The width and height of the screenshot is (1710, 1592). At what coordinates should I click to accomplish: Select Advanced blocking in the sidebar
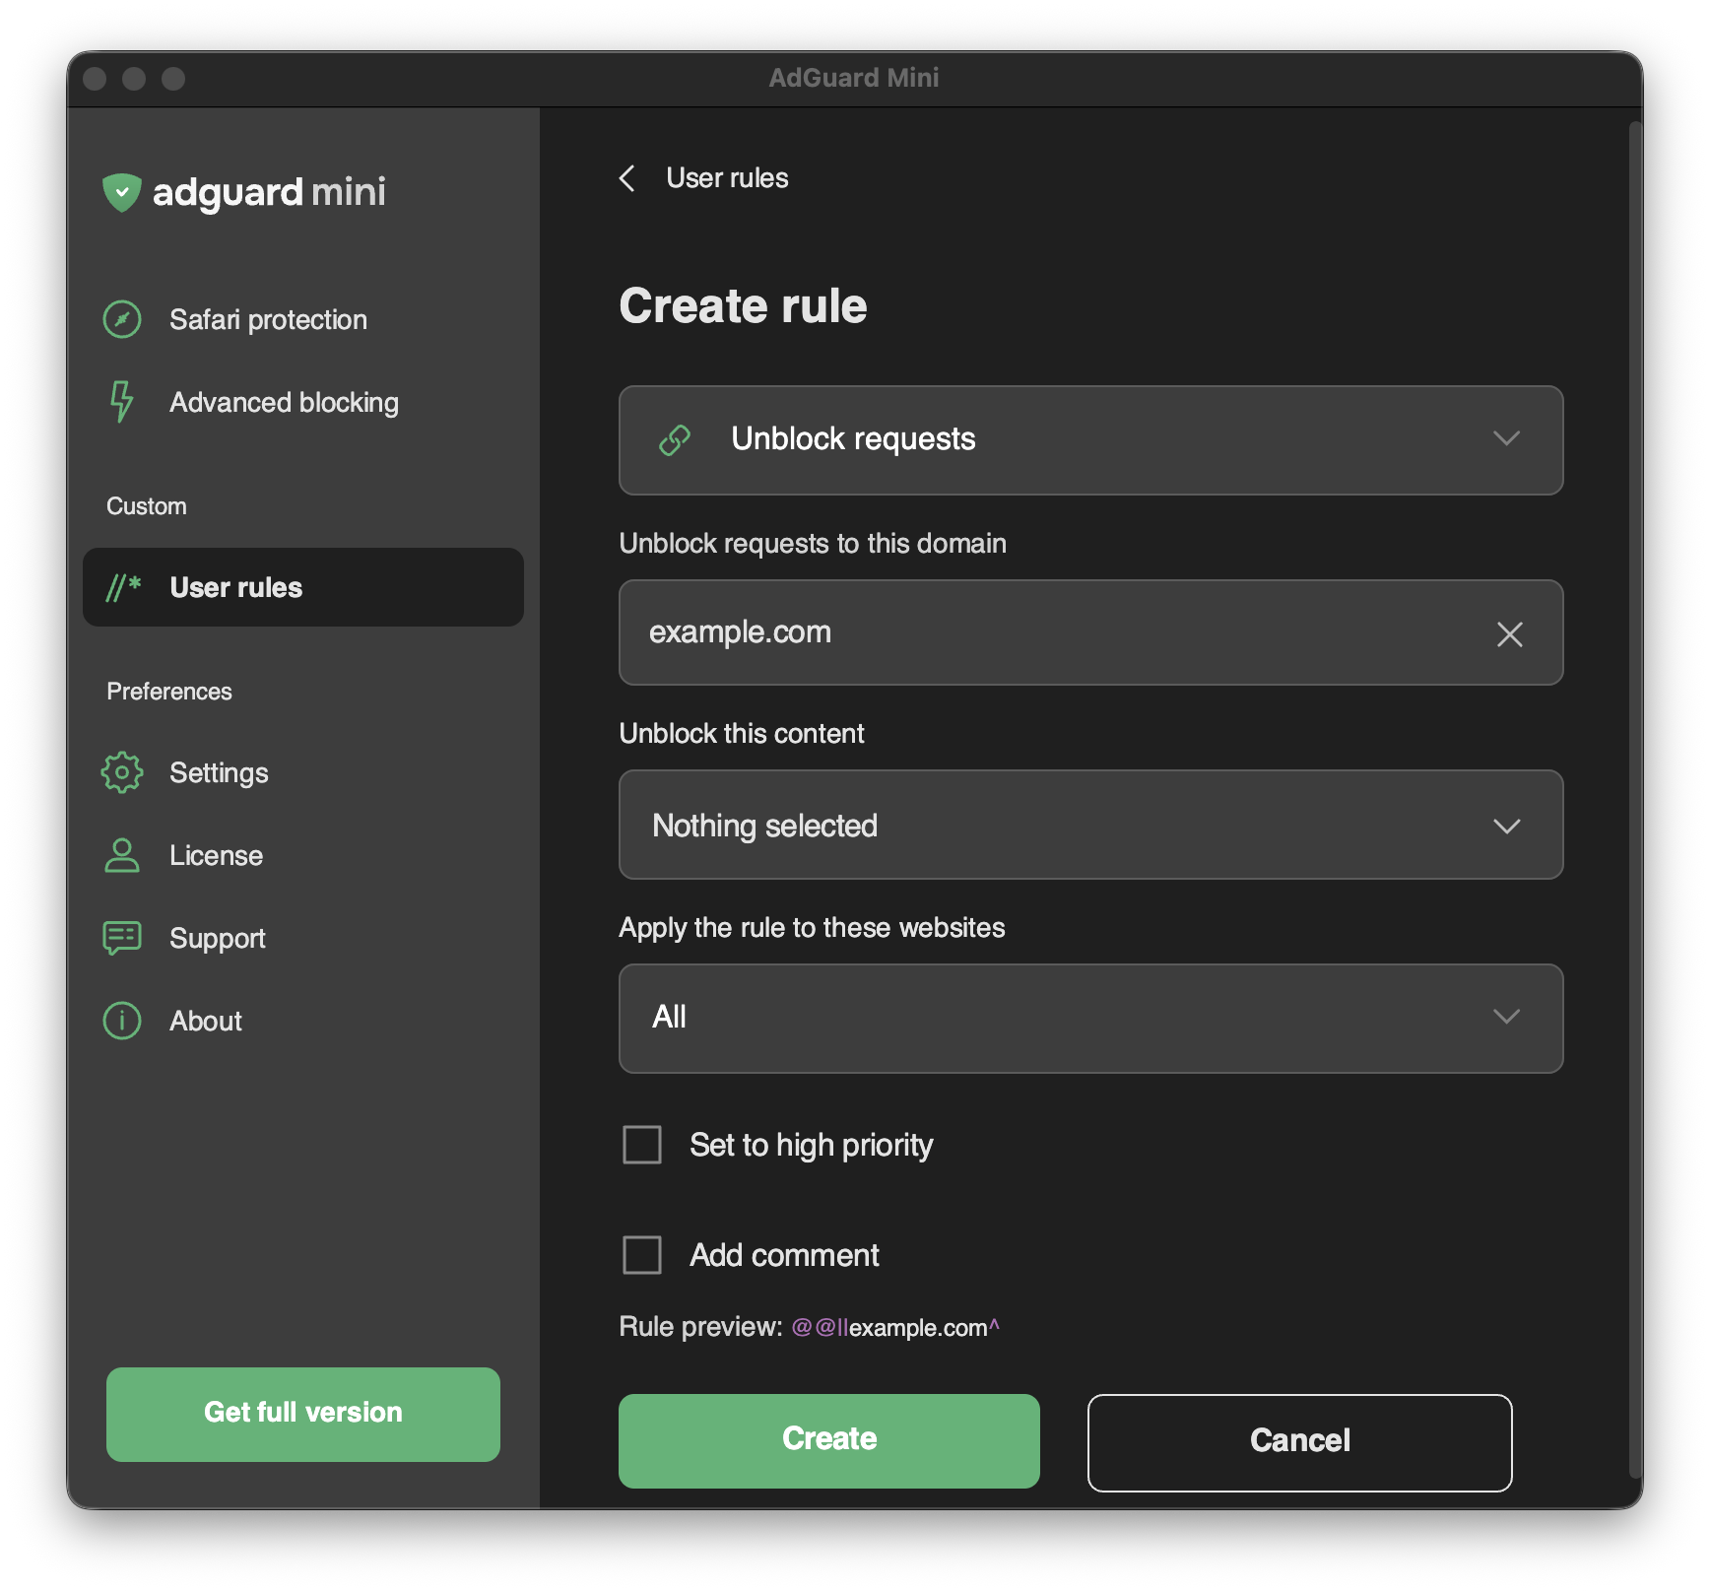click(x=283, y=402)
